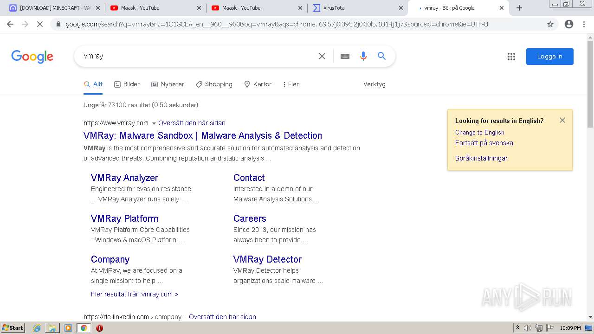Image resolution: width=594 pixels, height=334 pixels.
Task: Open Språkinställningar language settings
Action: point(481,158)
